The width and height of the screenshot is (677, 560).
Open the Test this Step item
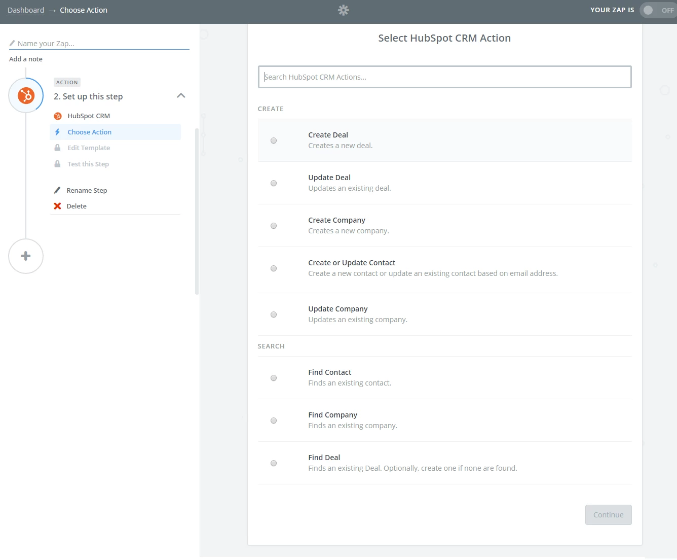(115, 164)
